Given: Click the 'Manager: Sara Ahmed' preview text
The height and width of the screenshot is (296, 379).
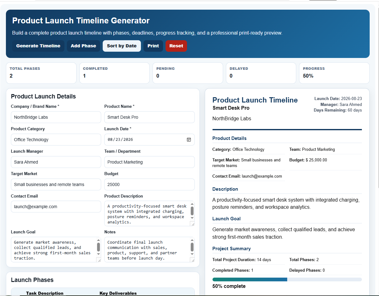Looking at the screenshot, I should point(341,104).
